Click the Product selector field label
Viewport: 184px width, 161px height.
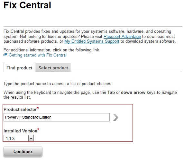[20, 109]
